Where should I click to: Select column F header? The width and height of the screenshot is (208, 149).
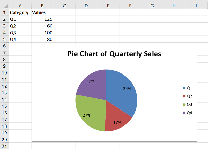[130, 6]
